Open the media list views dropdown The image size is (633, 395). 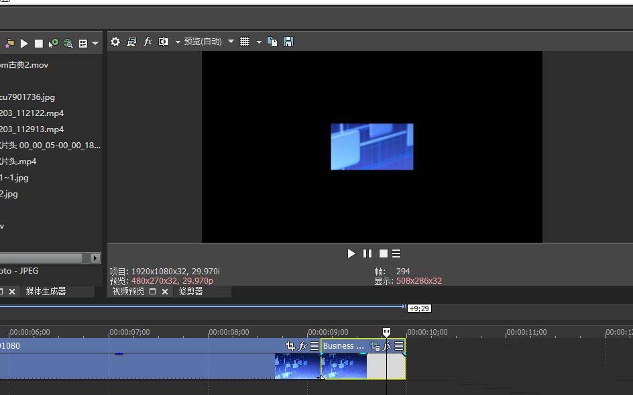coord(95,43)
